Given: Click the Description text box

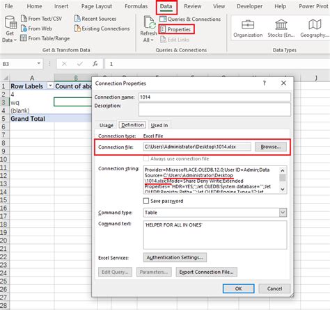Looking at the screenshot, I should click(x=214, y=109).
